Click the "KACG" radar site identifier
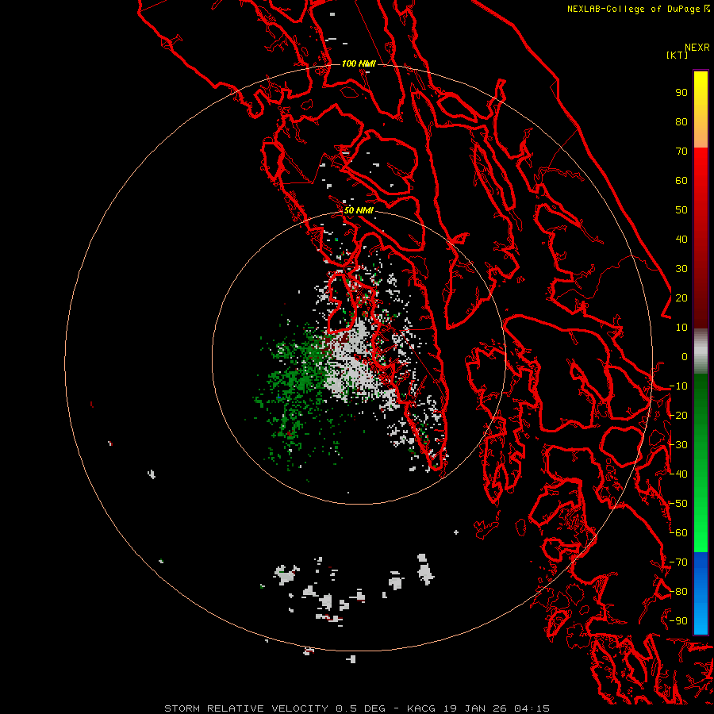The image size is (714, 714). tap(420, 708)
